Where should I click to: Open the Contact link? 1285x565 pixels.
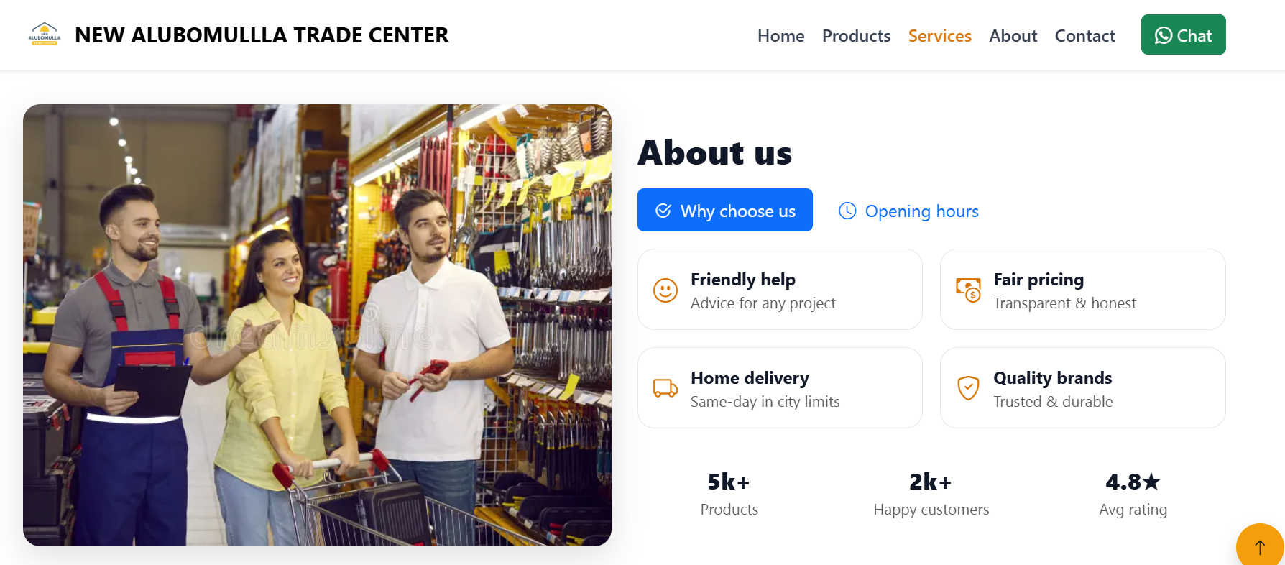(1084, 36)
